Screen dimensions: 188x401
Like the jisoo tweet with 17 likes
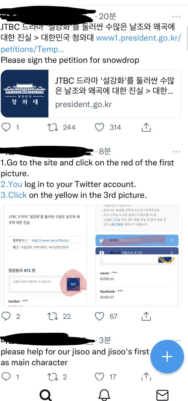[x=99, y=377]
